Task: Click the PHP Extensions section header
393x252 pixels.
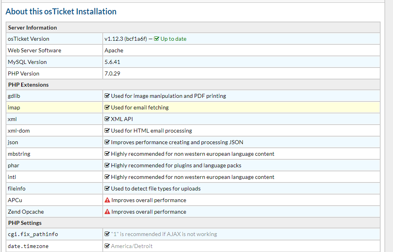Action: (193, 85)
